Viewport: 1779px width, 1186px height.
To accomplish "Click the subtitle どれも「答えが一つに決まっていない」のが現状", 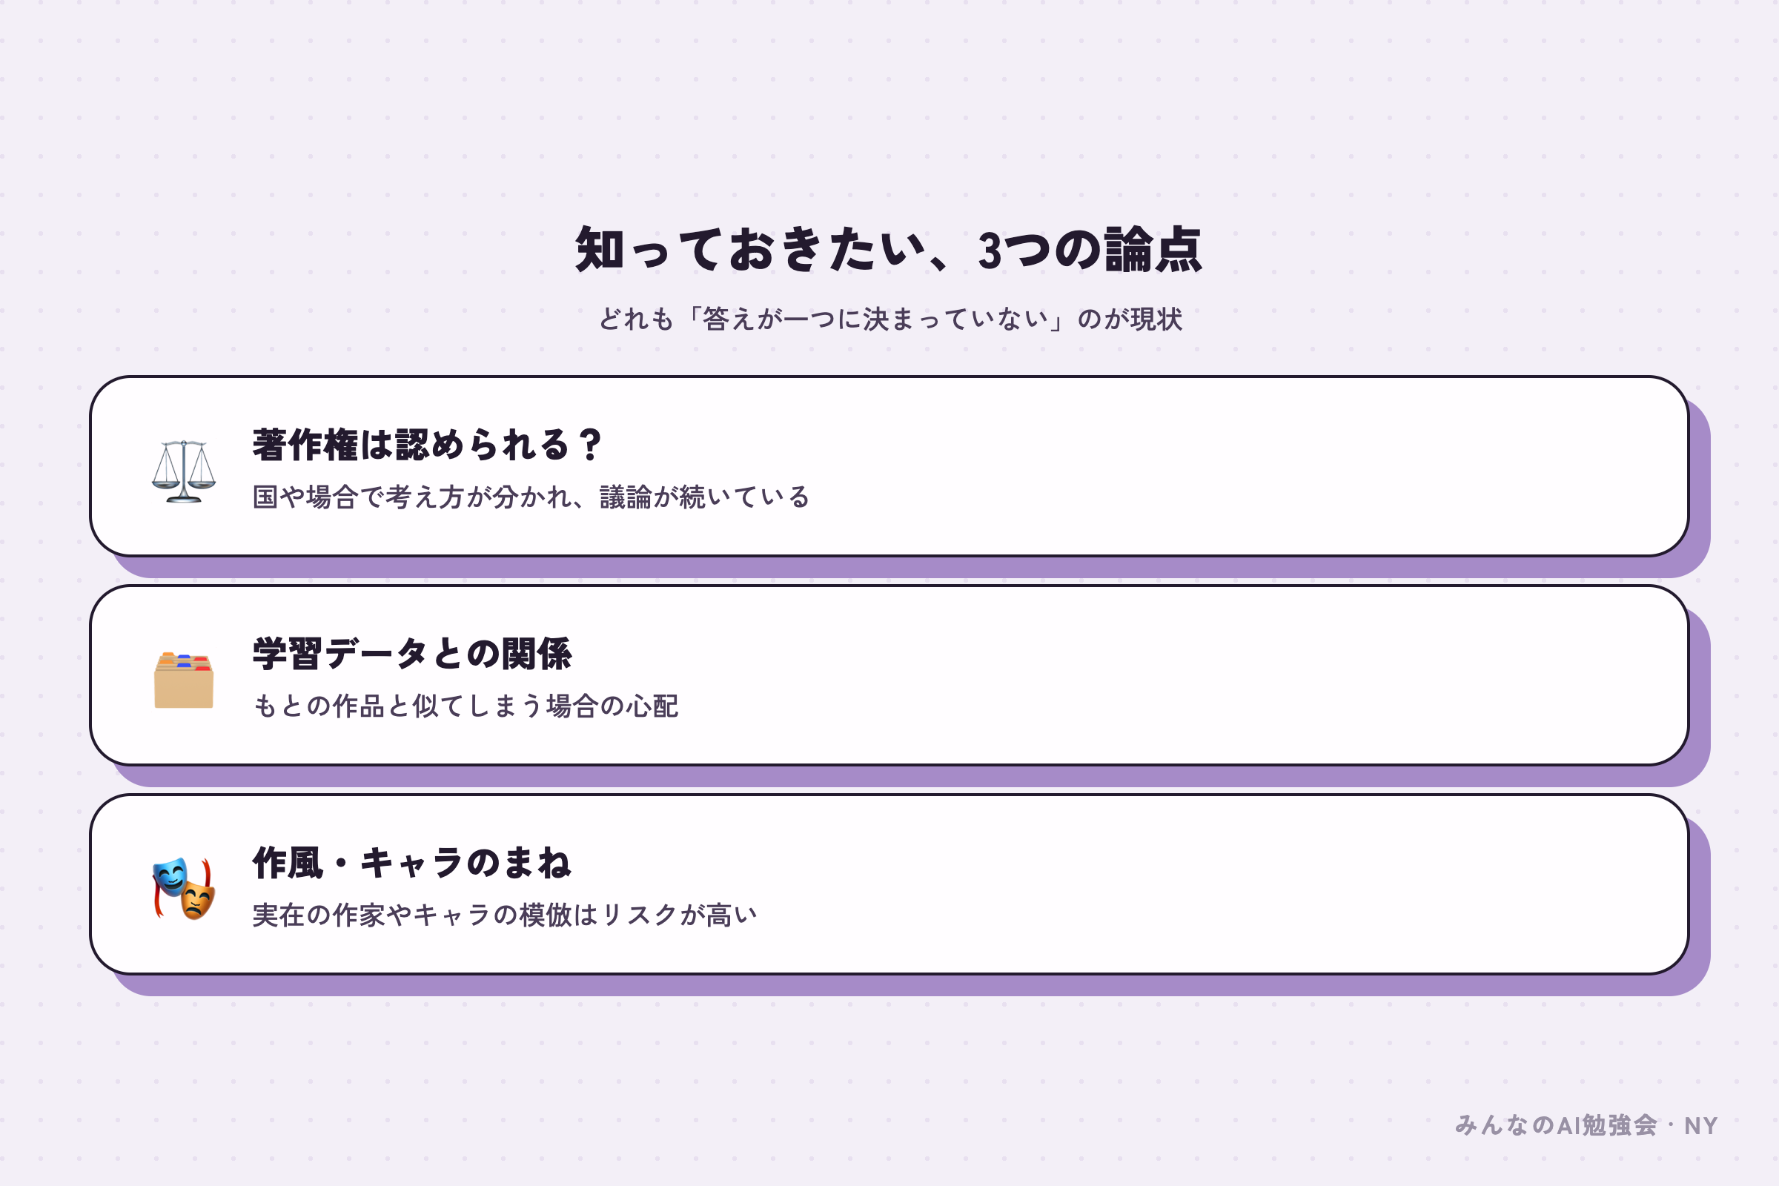I will click(890, 319).
